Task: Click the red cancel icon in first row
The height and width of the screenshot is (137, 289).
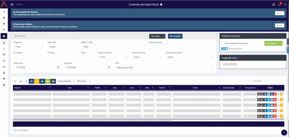Action: [275, 94]
